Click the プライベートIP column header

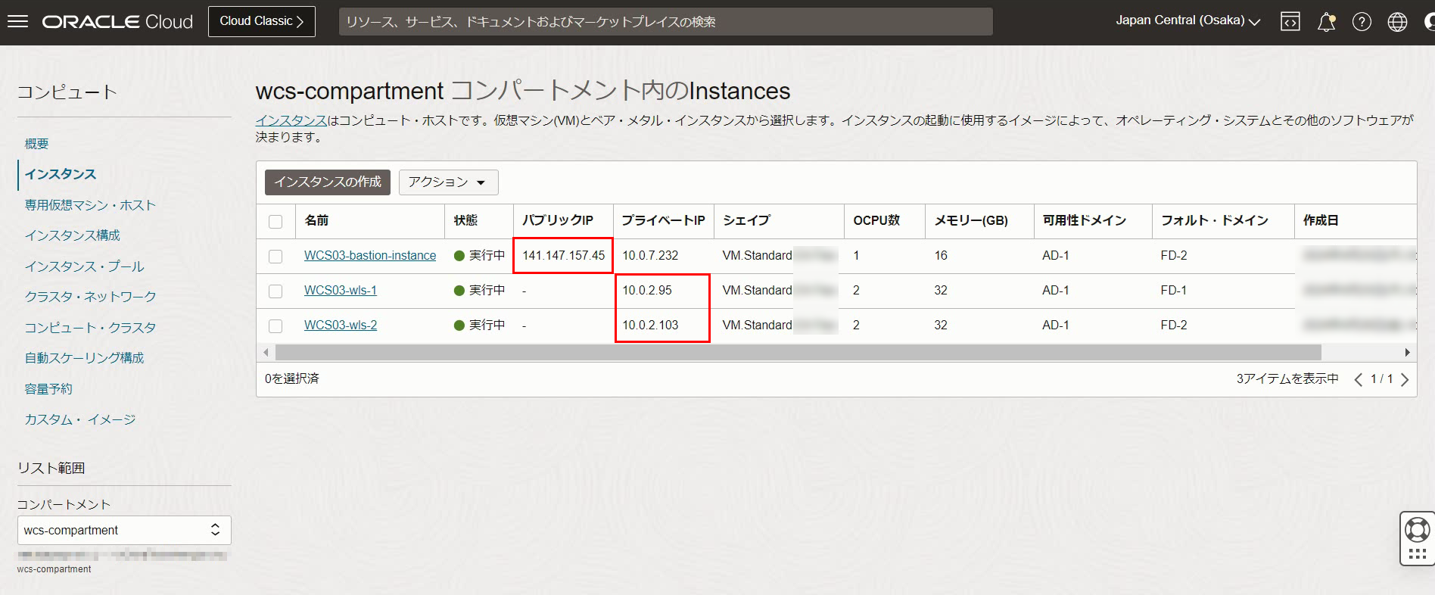point(663,220)
